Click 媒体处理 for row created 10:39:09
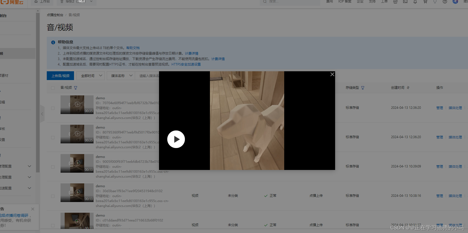The height and width of the screenshot is (233, 468). tap(455, 167)
